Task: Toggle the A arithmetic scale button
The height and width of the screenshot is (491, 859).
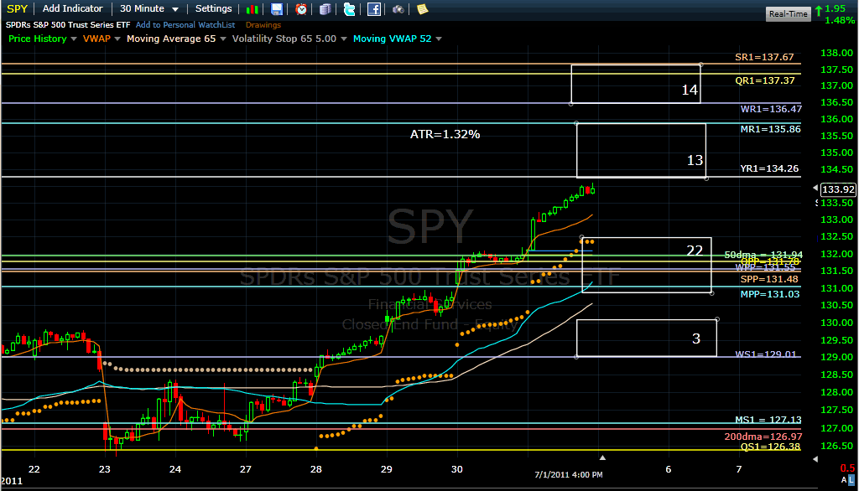Action: [844, 480]
